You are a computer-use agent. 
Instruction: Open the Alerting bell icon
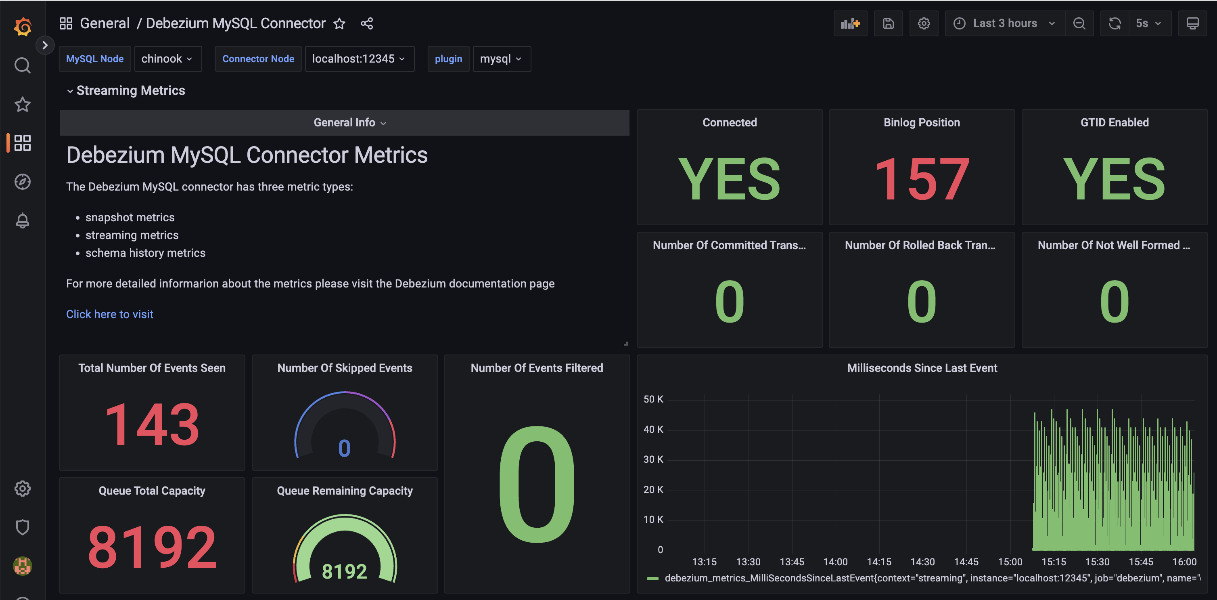point(22,220)
